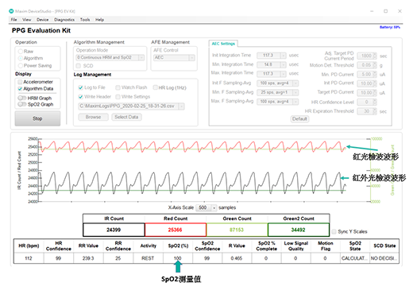The image size is (413, 290).
Task: Select the Raw operation radio button
Action: [21, 52]
